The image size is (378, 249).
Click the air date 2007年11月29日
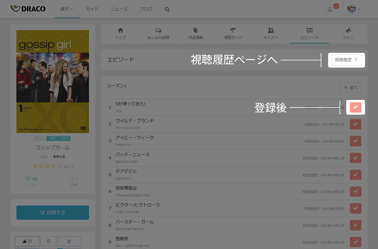[x=332, y=242]
